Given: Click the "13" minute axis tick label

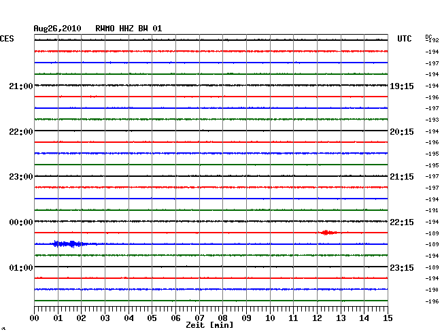Looking at the screenshot, I should [x=341, y=318].
